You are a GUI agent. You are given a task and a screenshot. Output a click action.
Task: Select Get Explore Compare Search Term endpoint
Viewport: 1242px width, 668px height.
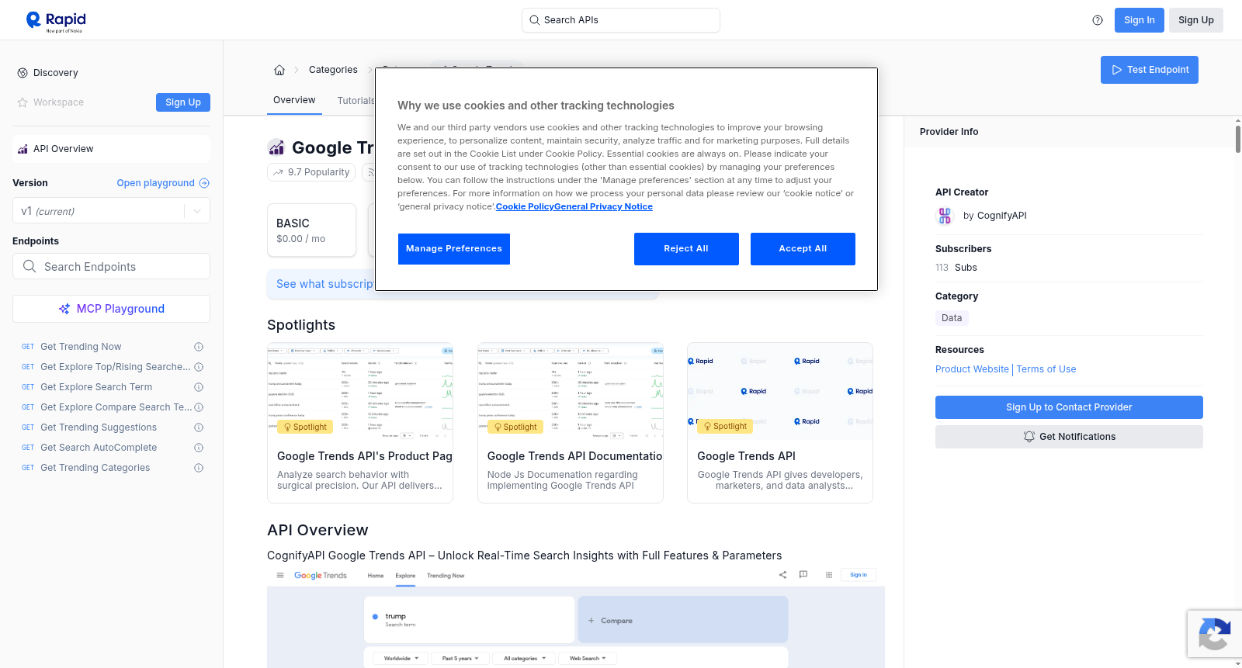point(116,407)
